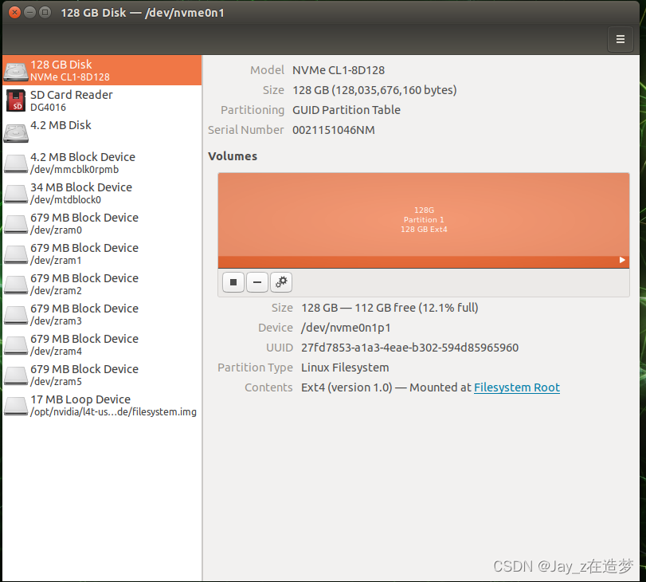Select '17 MB Loop Device' entry

[102, 406]
